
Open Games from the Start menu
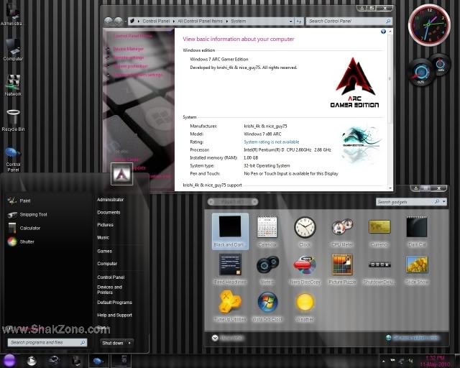104,251
